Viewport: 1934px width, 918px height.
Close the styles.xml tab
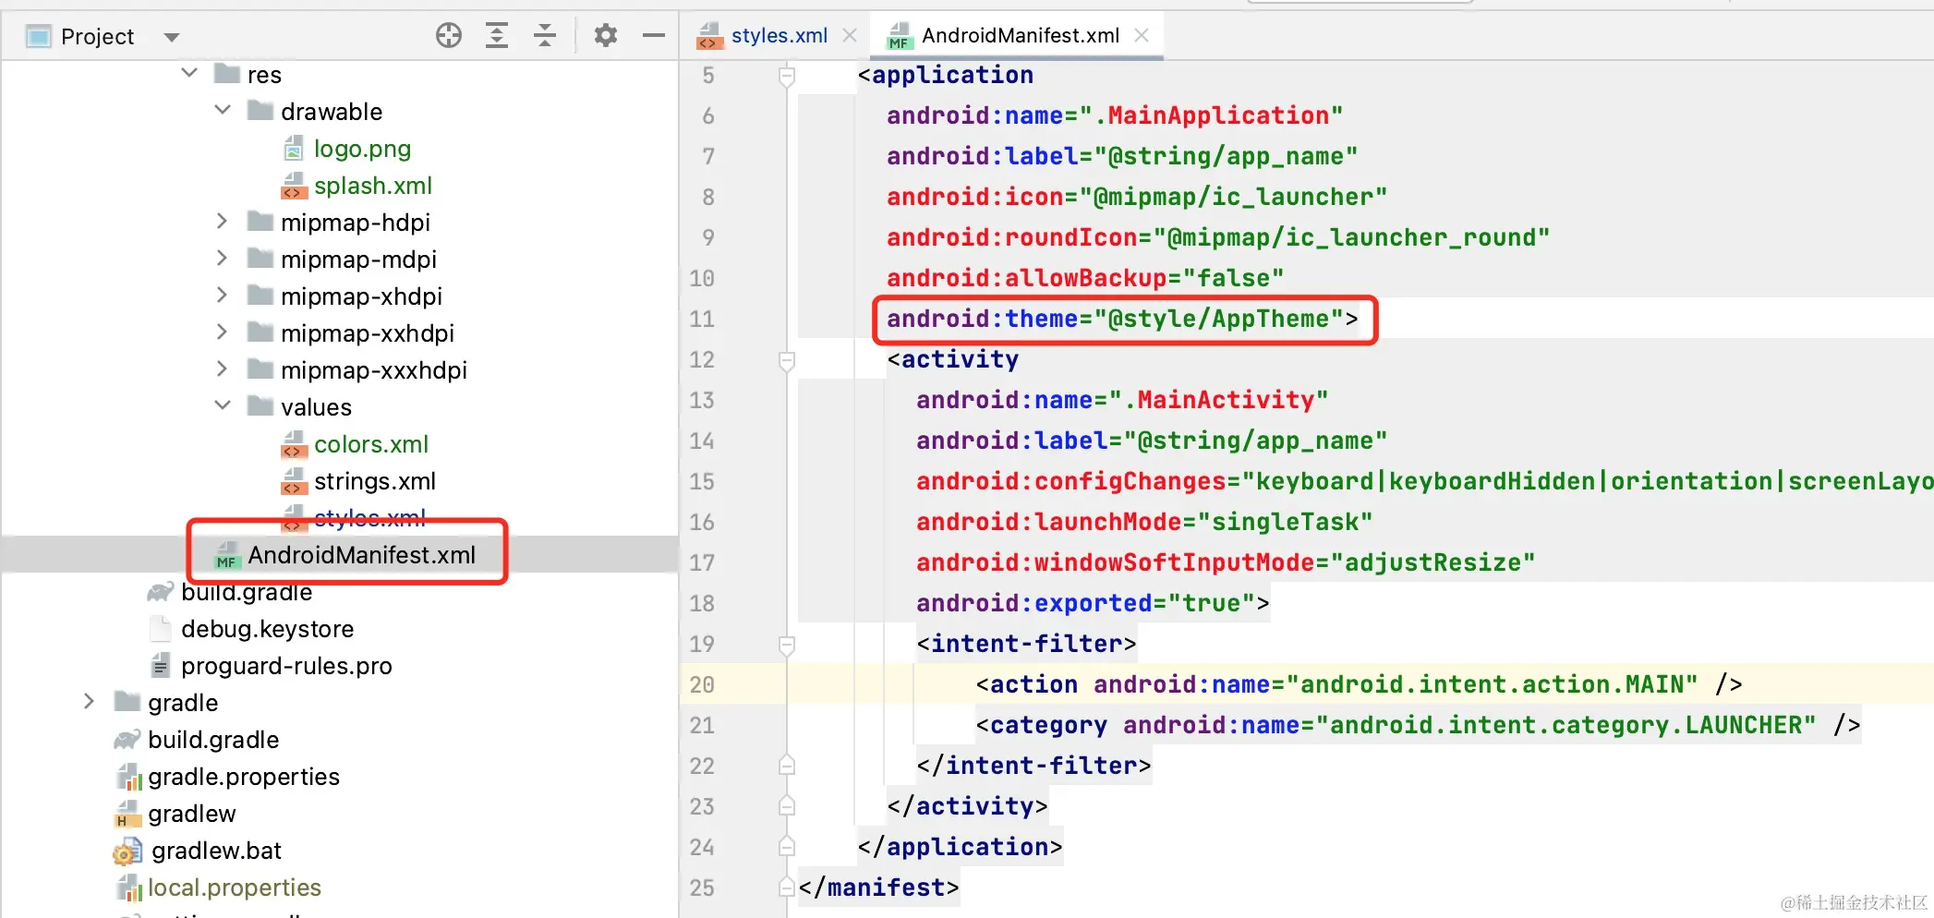click(850, 36)
